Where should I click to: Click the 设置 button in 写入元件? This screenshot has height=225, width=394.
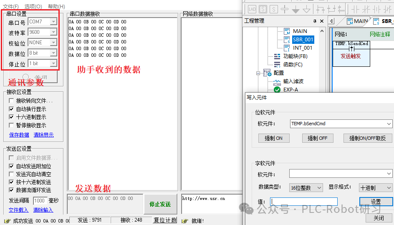(x=376, y=202)
